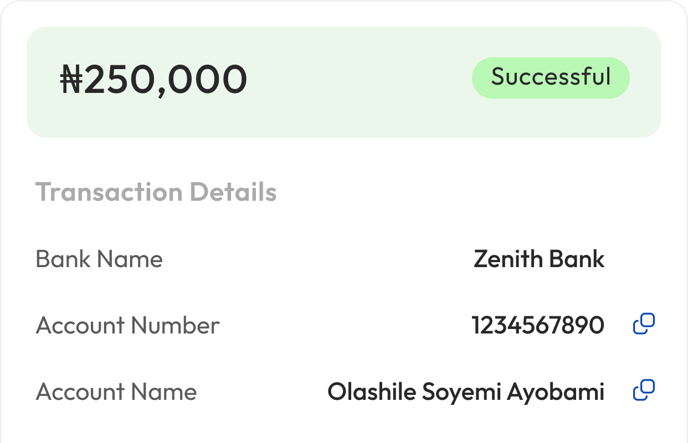Select the Olashile Soyemi Ayobami text
Image resolution: width=688 pixels, height=443 pixels.
coord(465,392)
